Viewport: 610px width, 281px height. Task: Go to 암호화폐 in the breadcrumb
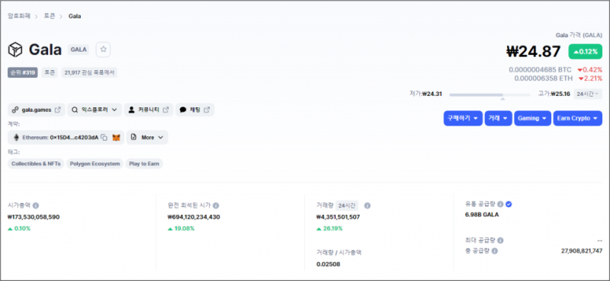pyautogui.click(x=19, y=16)
